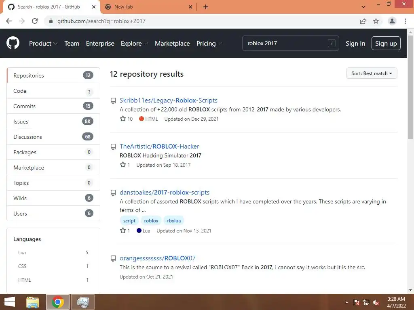Click repo icon beside ROBLOX-Hacker
414x310 pixels.
coord(113,147)
